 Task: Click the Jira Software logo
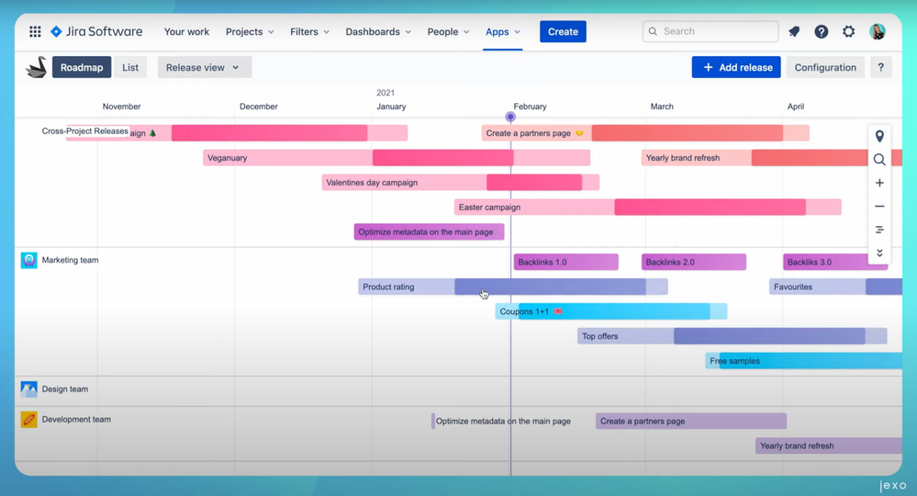[96, 31]
